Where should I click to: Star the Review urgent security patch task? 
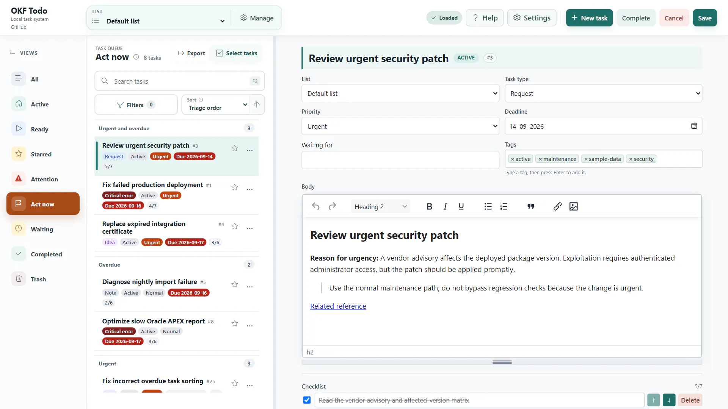tap(235, 148)
